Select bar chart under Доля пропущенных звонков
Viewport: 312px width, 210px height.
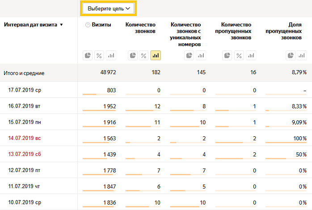click(x=302, y=55)
